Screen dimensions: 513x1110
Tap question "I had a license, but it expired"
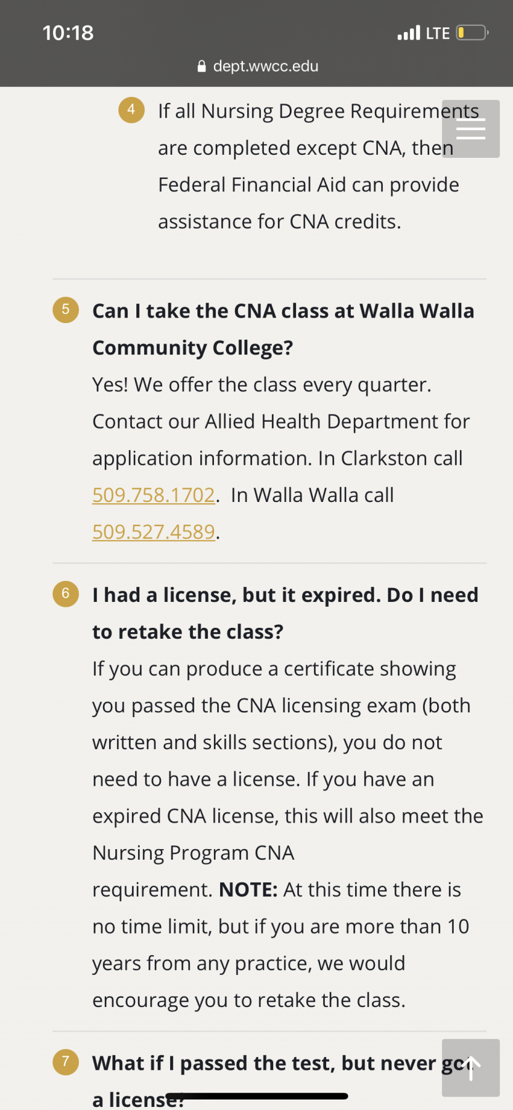(x=285, y=613)
